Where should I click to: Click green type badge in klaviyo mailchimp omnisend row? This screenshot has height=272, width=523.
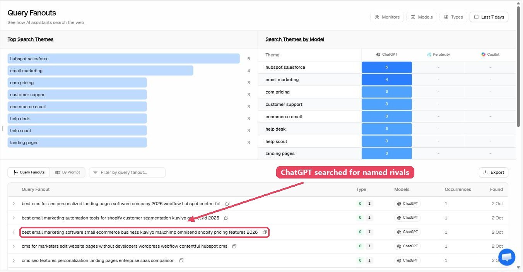point(360,232)
